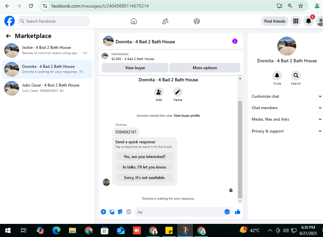Open Microsoft Edge from the taskbar
This screenshot has height=237, width=323.
tap(56, 230)
